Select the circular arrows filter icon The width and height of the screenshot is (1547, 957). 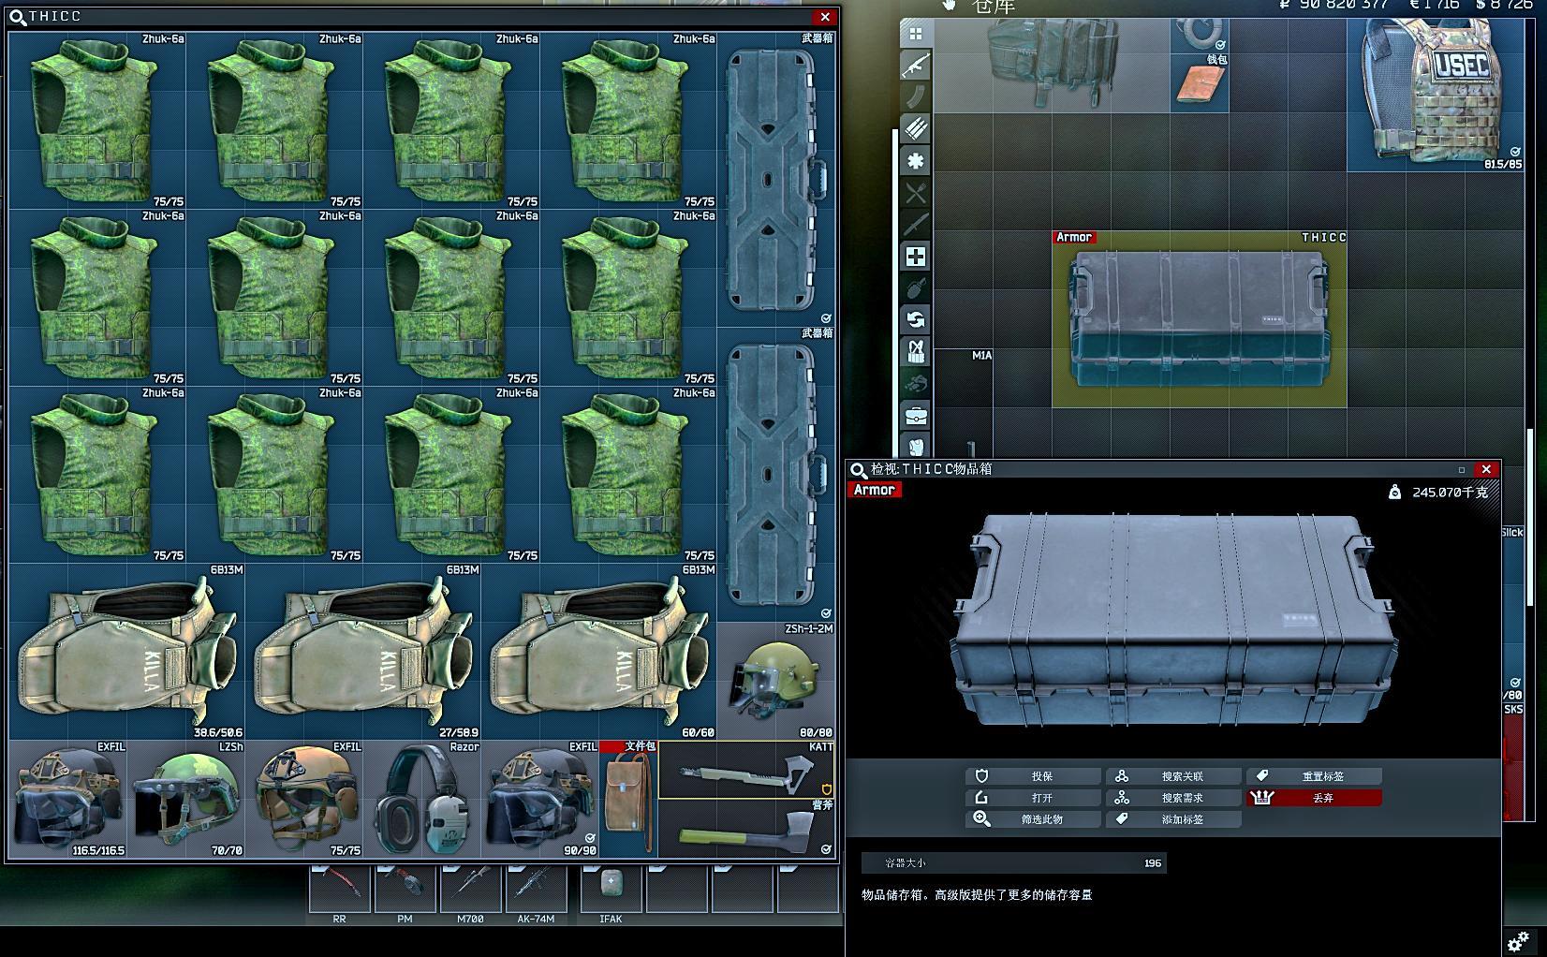click(x=916, y=320)
